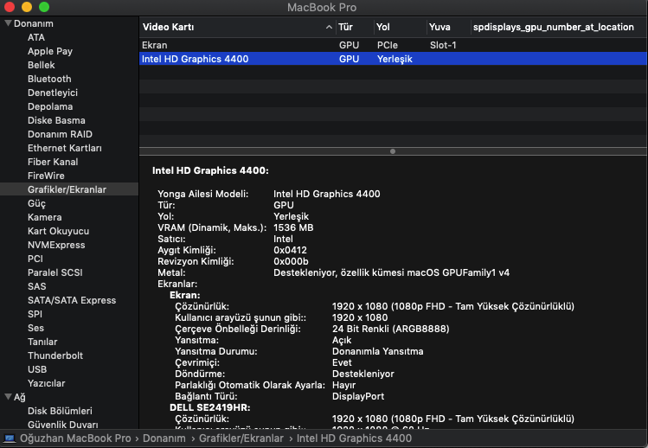The width and height of the screenshot is (648, 448).
Task: Click the Tür column header
Action: coord(346,28)
